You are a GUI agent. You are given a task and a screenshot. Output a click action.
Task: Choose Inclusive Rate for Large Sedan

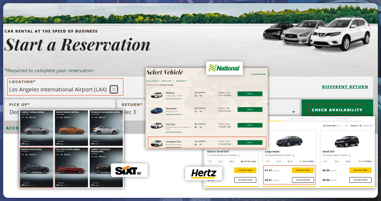coord(303,170)
